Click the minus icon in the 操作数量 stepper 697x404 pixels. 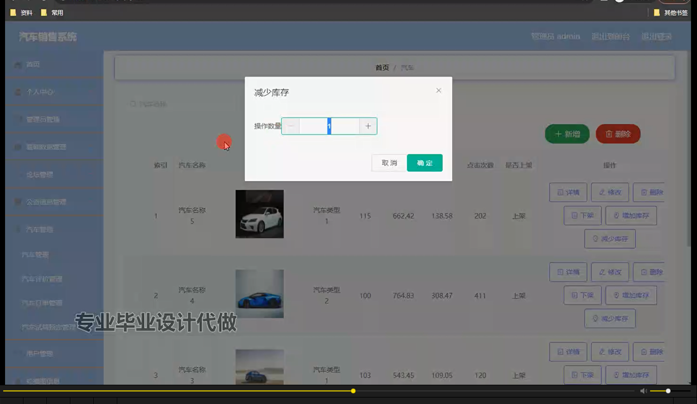point(291,126)
